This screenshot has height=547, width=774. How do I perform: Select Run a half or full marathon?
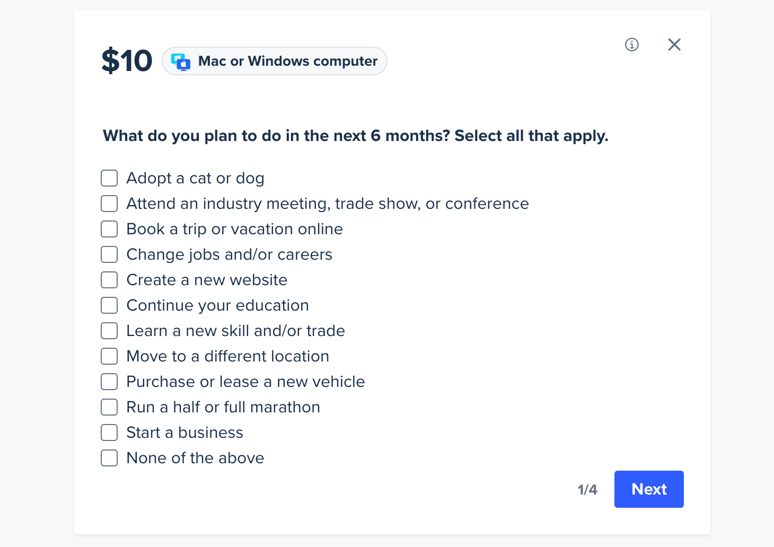point(109,407)
